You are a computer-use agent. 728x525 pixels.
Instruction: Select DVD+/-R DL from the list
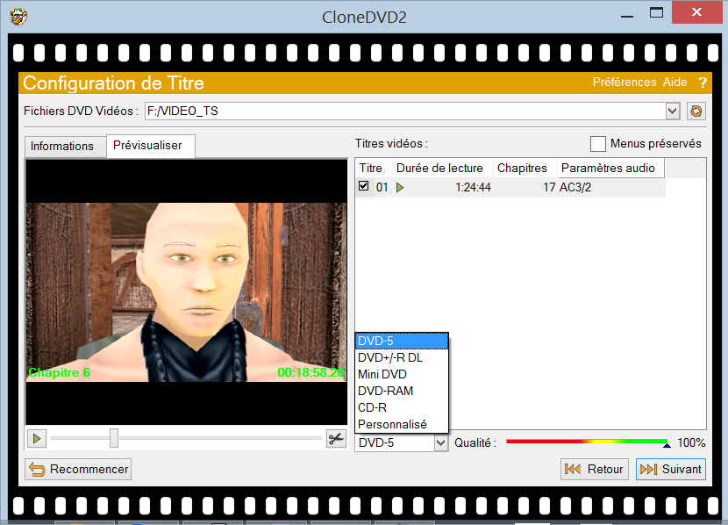402,357
